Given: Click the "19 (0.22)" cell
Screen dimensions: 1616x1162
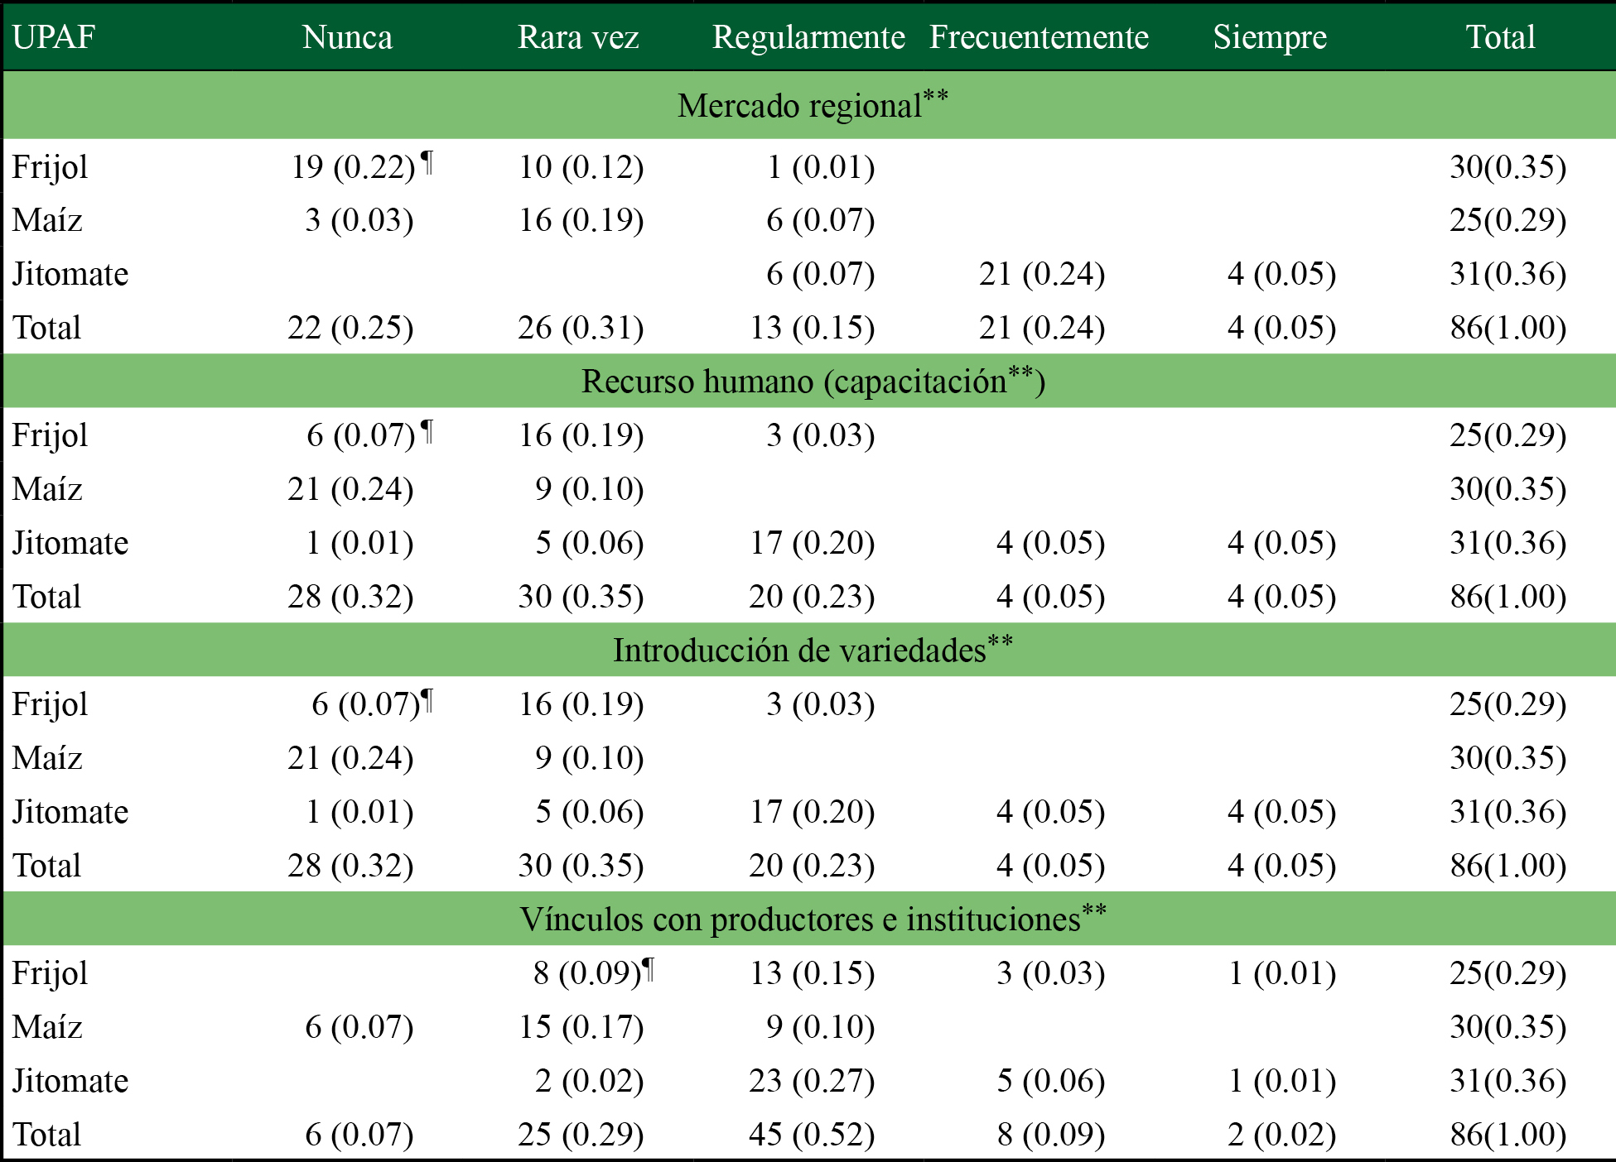Looking at the screenshot, I should pyautogui.click(x=353, y=167).
